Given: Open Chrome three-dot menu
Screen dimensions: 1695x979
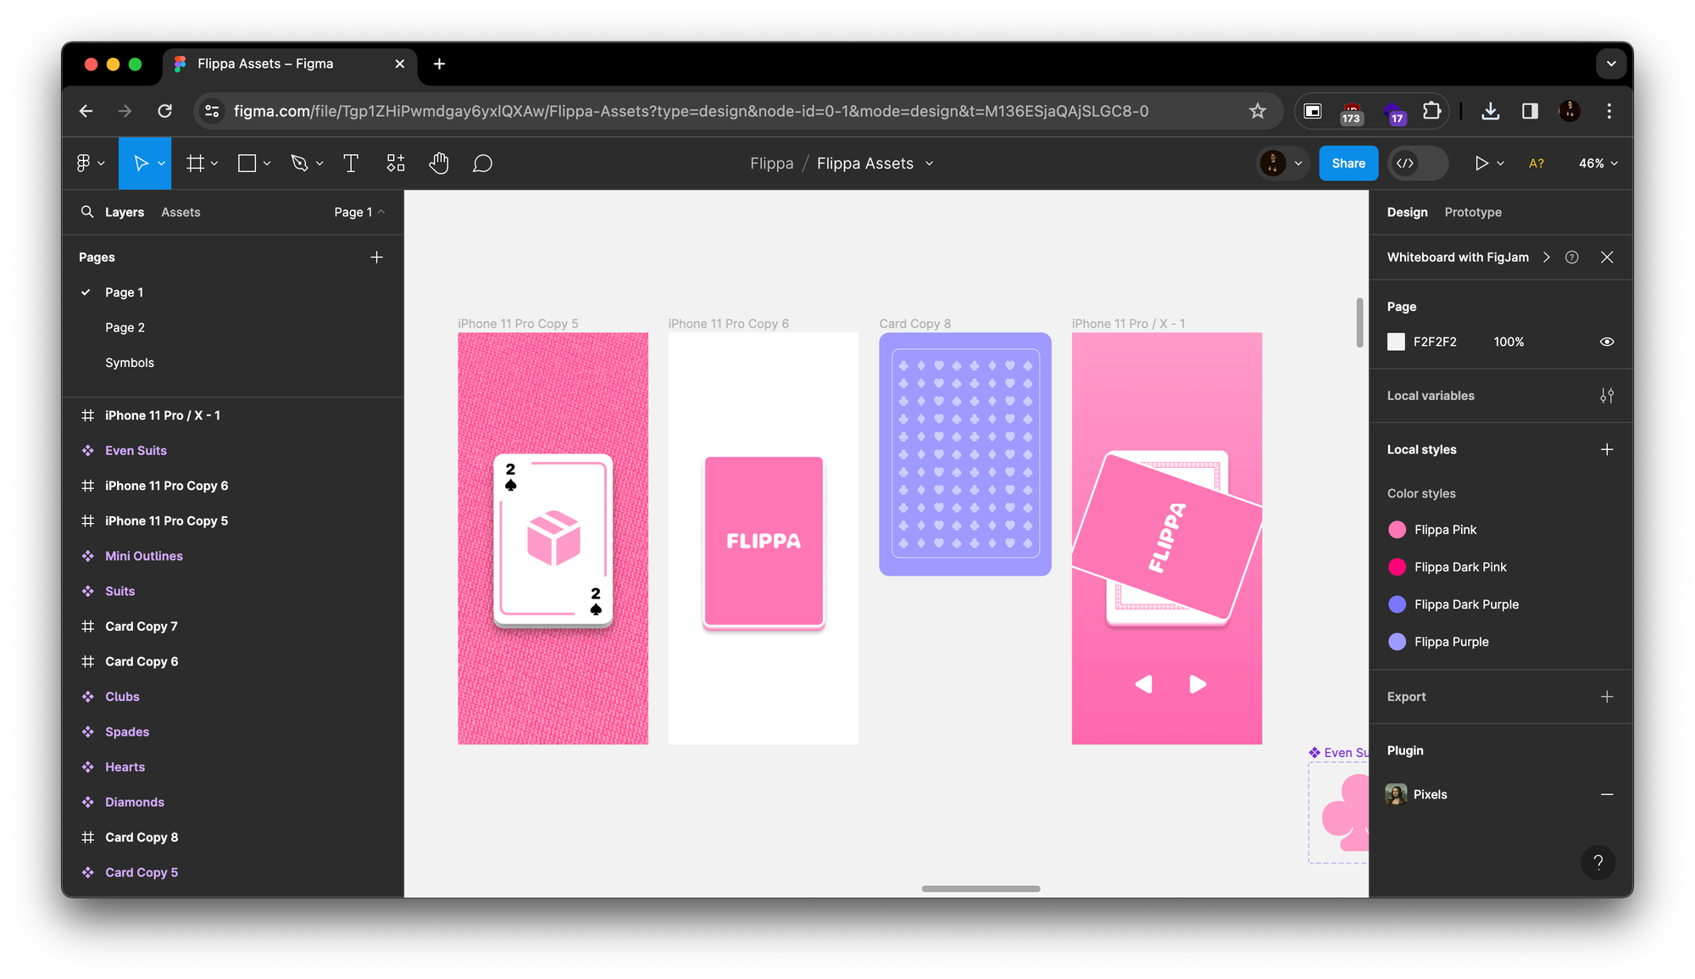Looking at the screenshot, I should click(1609, 111).
